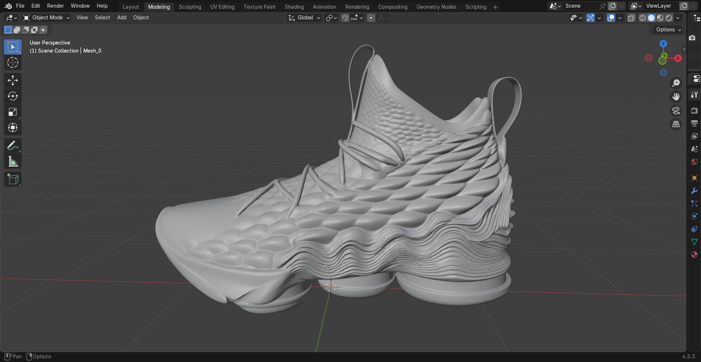701x362 pixels.
Task: Expand the gizmos options arrow
Action: [599, 18]
